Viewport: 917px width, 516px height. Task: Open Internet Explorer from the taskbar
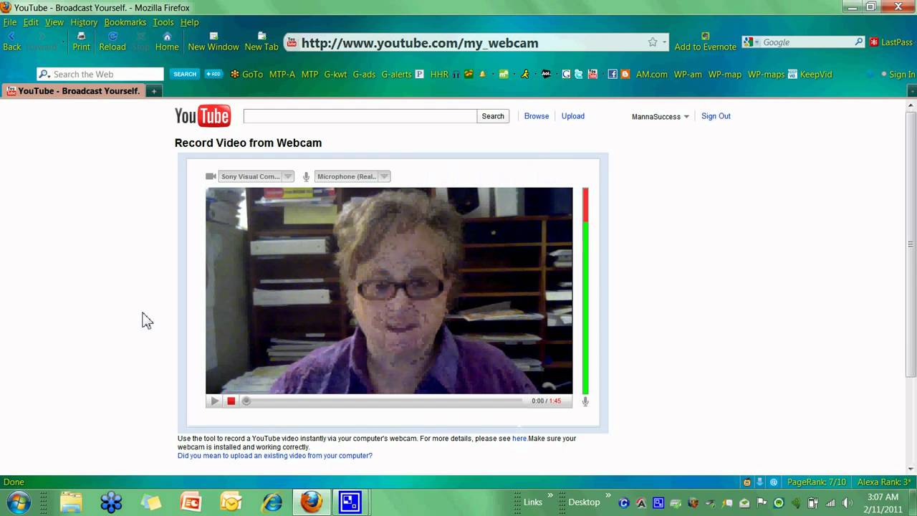[x=272, y=502]
